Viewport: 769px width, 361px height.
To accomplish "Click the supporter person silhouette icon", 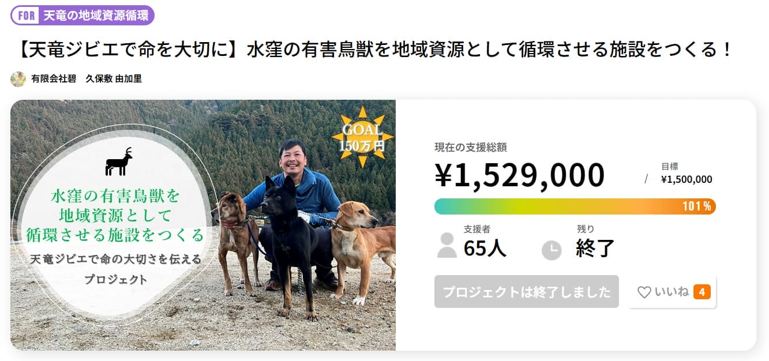I will (x=447, y=246).
